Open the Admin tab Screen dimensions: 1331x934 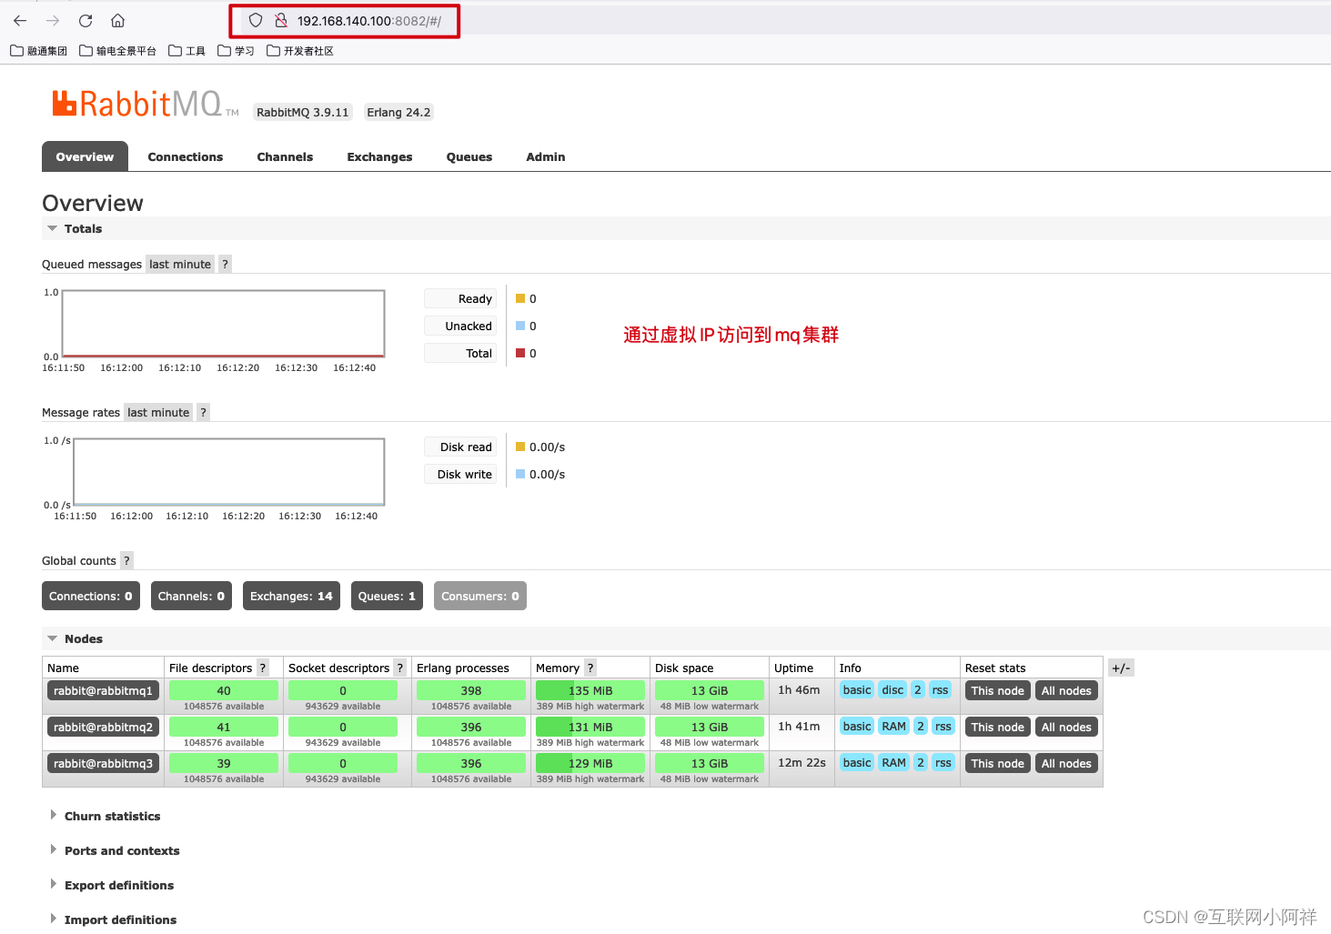point(546,156)
